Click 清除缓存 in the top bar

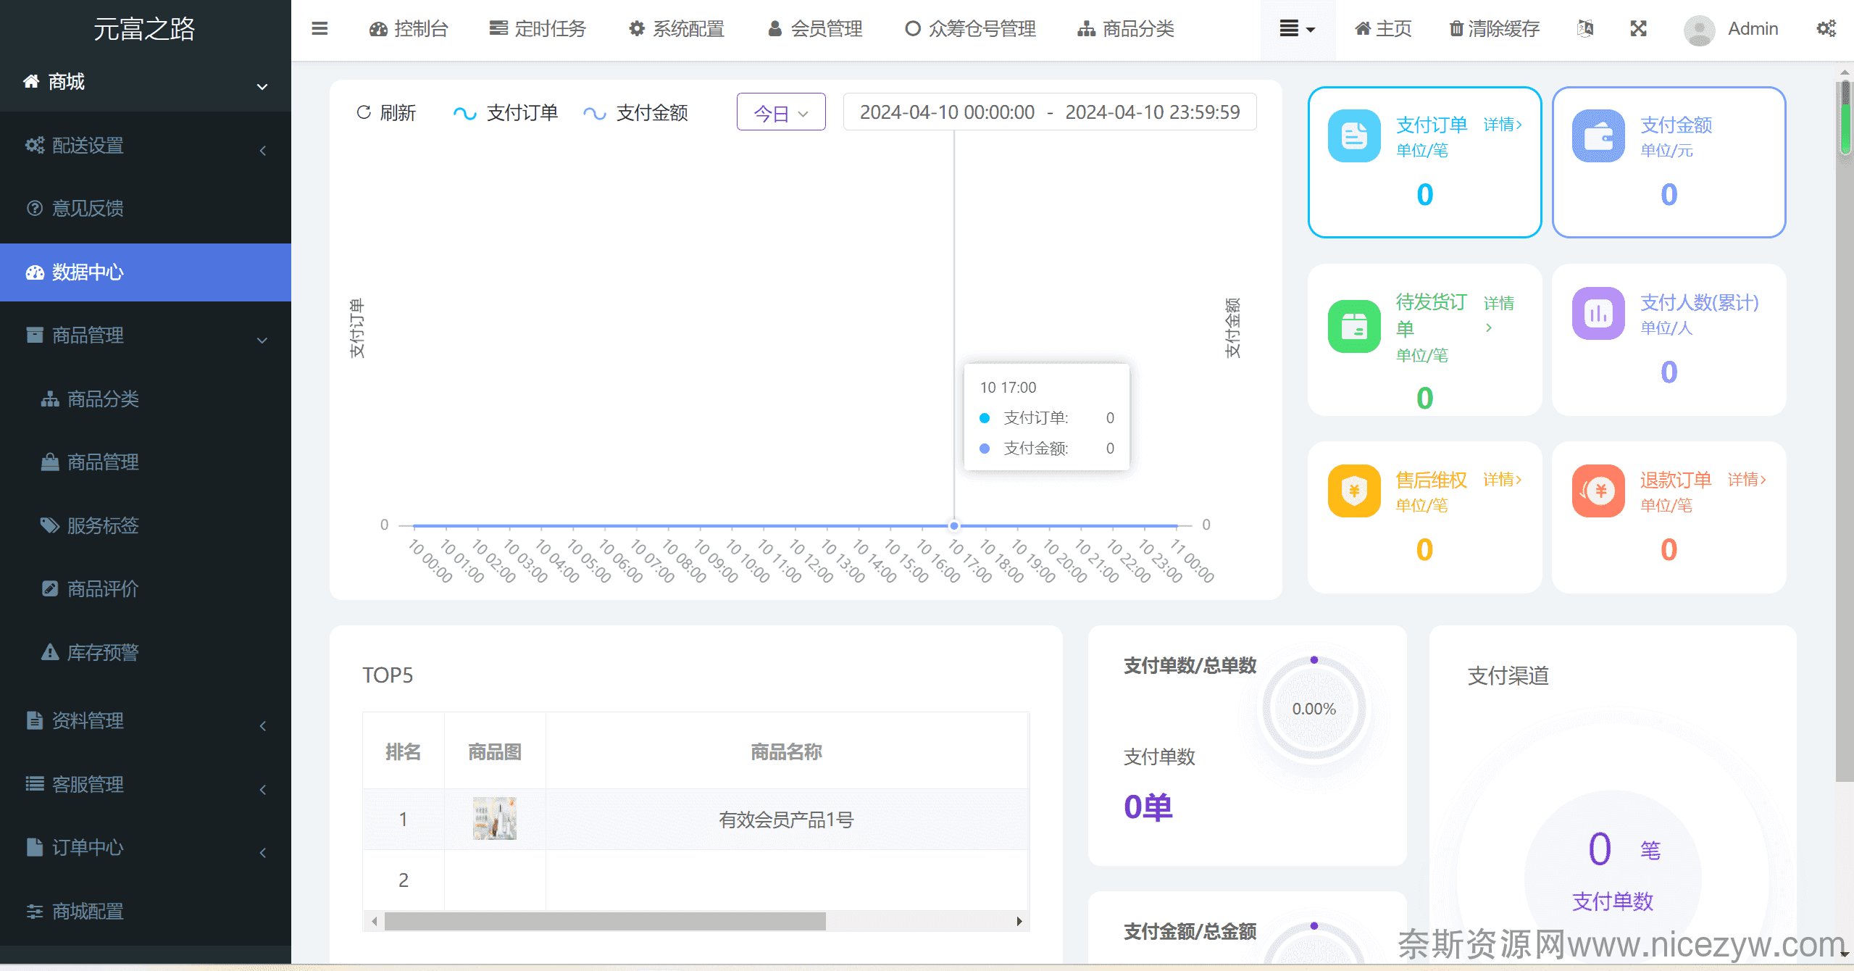click(x=1493, y=29)
